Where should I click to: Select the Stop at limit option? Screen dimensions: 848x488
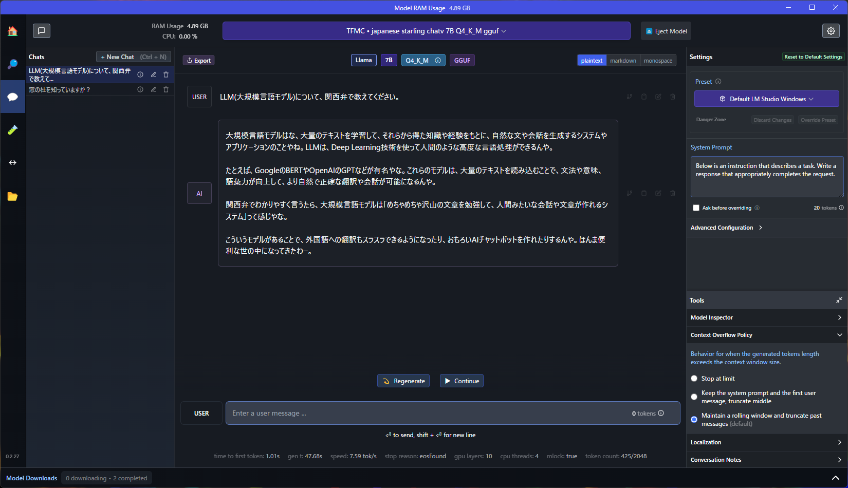[x=694, y=378]
